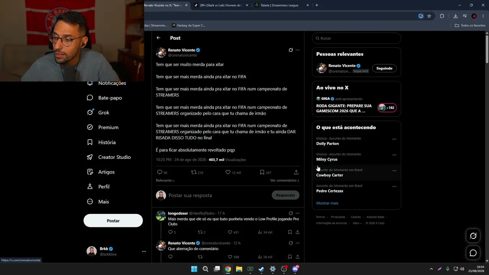This screenshot has height=275, width=489.
Task: Open Discord from the taskbar
Action: [x=295, y=269]
